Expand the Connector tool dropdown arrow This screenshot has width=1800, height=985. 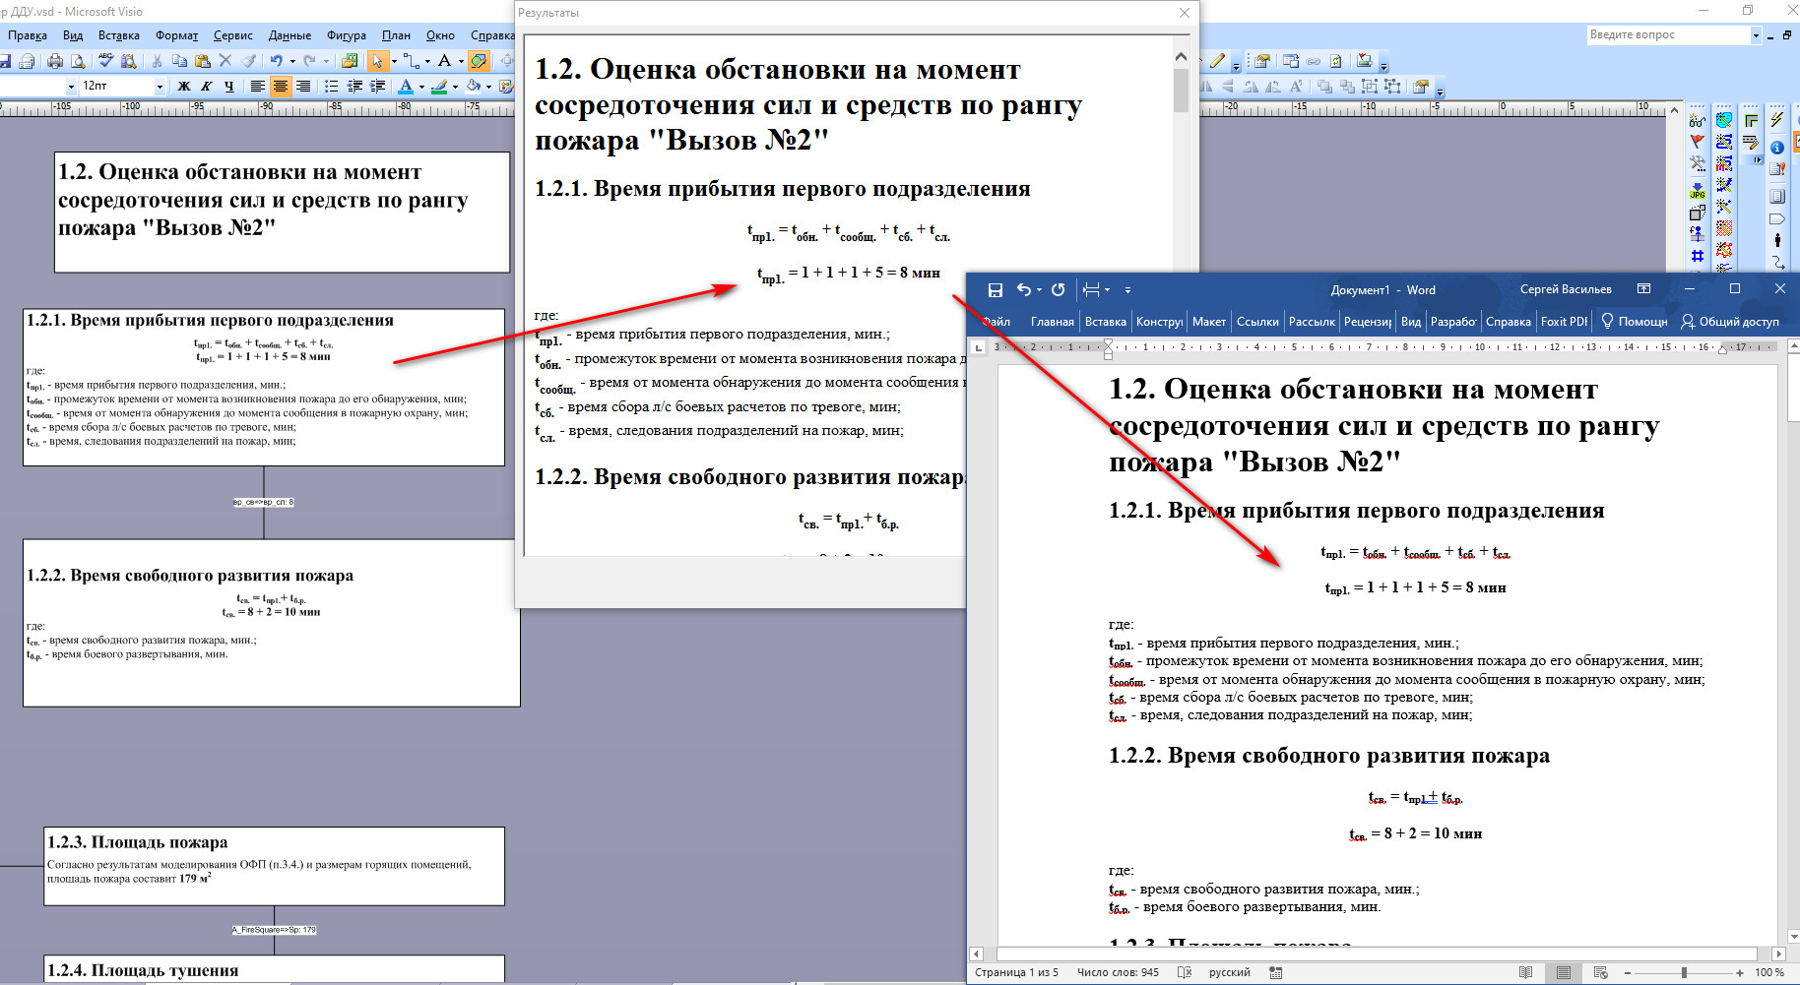(427, 61)
